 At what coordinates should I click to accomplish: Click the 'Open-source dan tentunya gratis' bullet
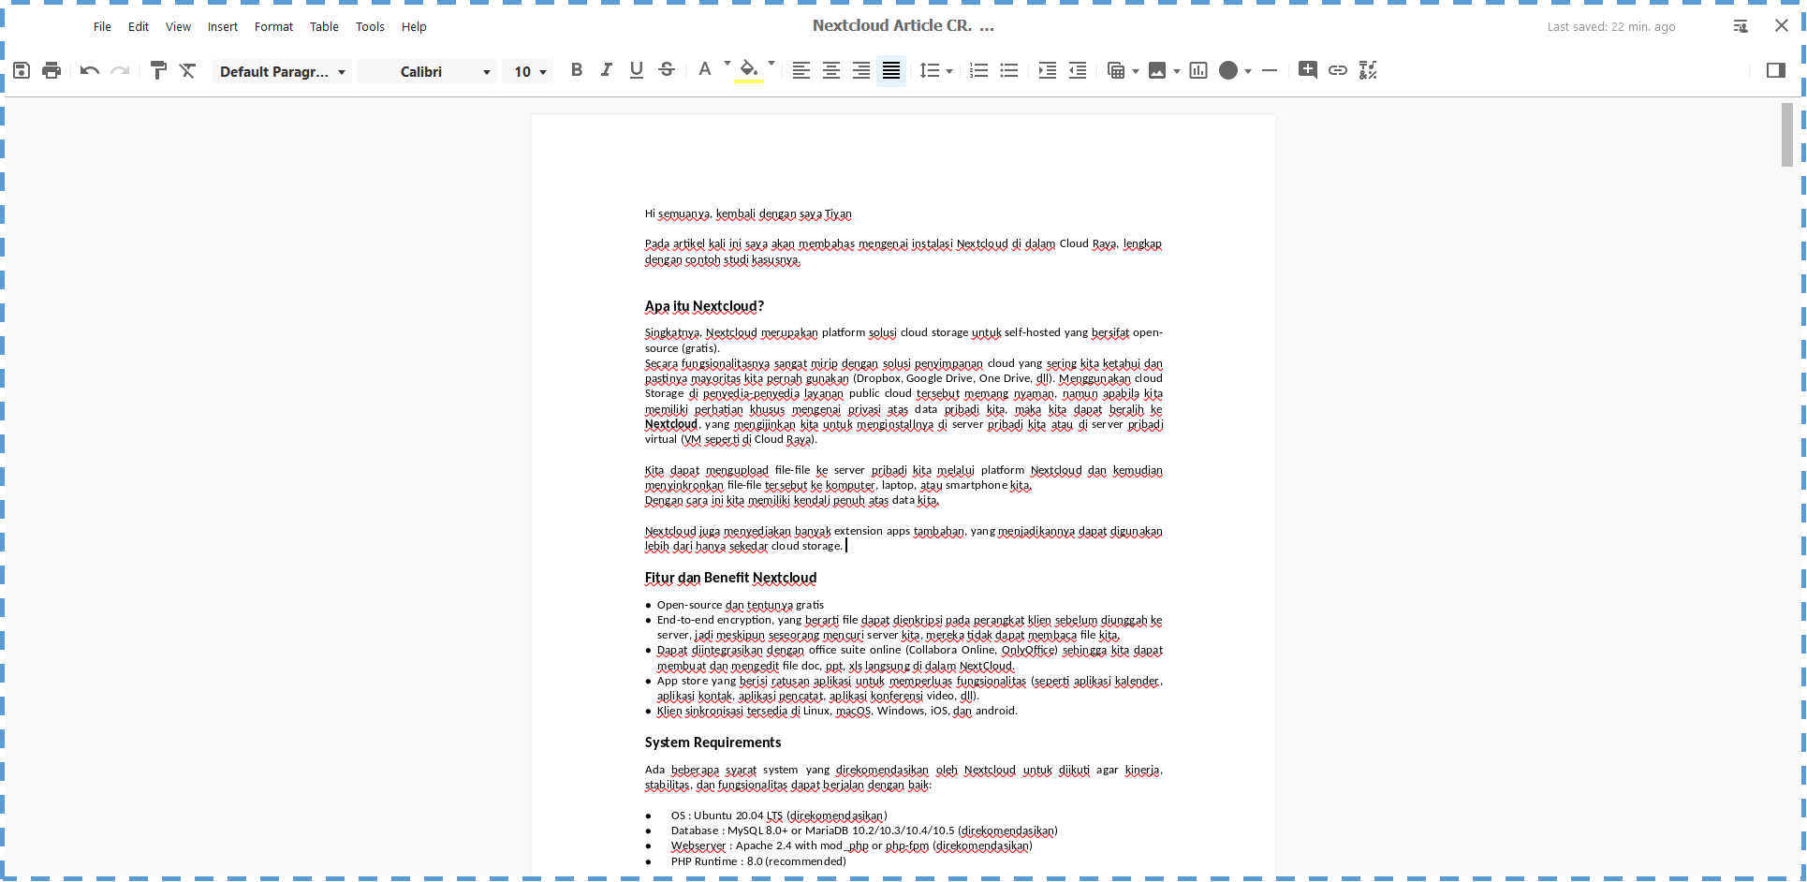741,605
